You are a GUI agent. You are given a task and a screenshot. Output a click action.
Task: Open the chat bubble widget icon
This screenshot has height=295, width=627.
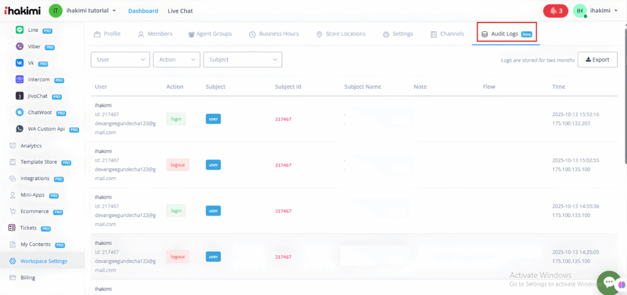click(609, 282)
